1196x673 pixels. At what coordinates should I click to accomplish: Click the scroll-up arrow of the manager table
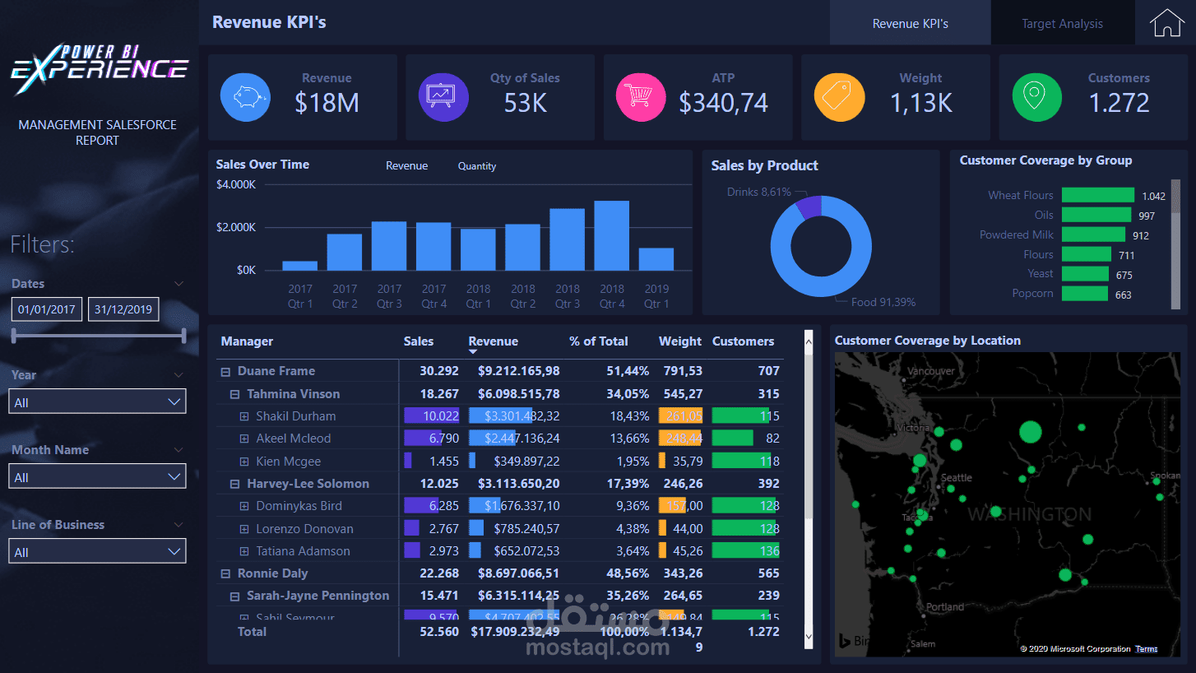(x=808, y=340)
